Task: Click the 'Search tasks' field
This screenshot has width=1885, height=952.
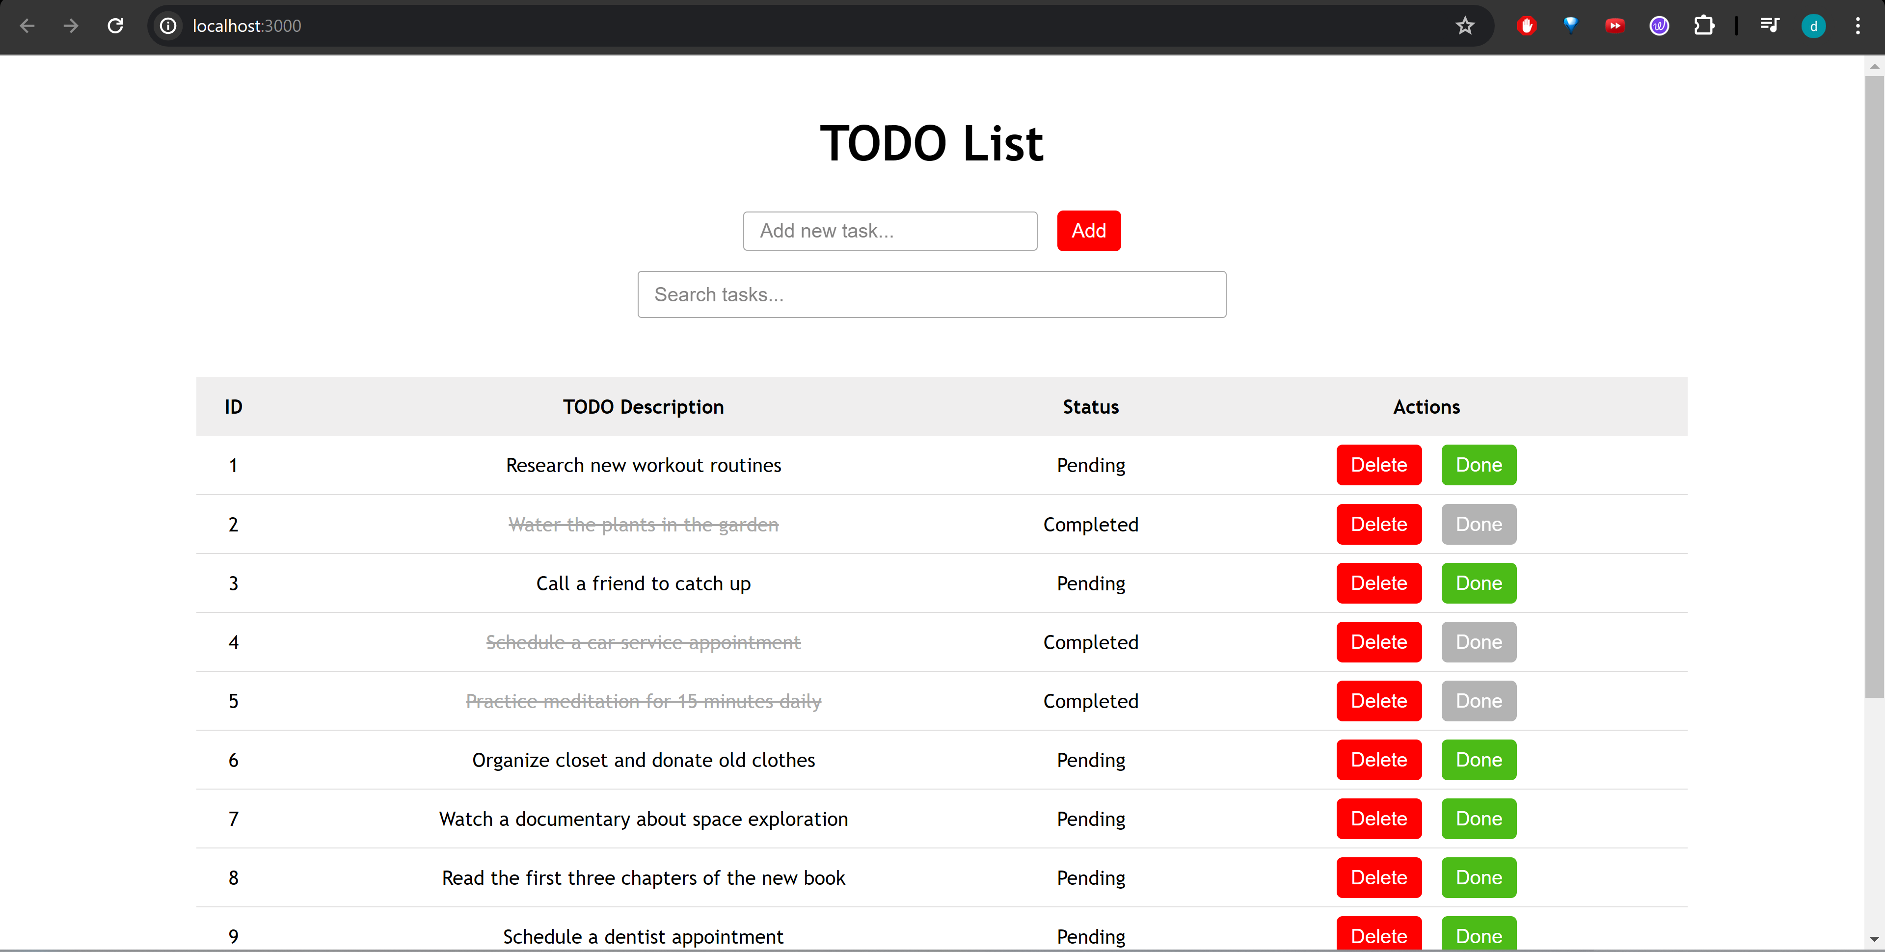Action: click(931, 294)
